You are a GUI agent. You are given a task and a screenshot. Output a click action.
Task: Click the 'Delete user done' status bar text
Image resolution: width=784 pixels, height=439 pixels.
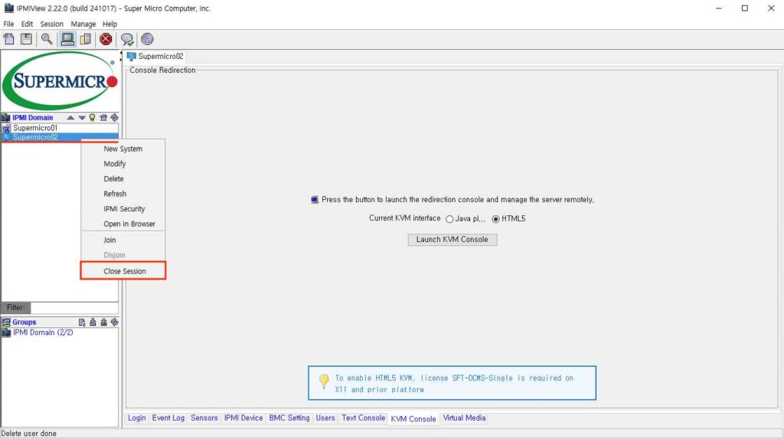tap(29, 434)
